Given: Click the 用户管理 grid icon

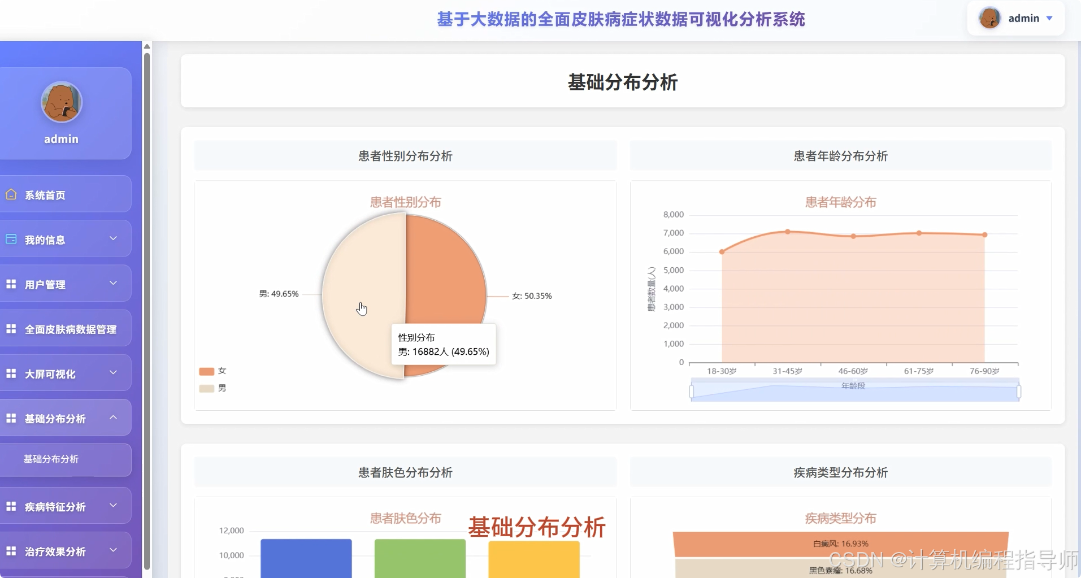Looking at the screenshot, I should (x=11, y=283).
